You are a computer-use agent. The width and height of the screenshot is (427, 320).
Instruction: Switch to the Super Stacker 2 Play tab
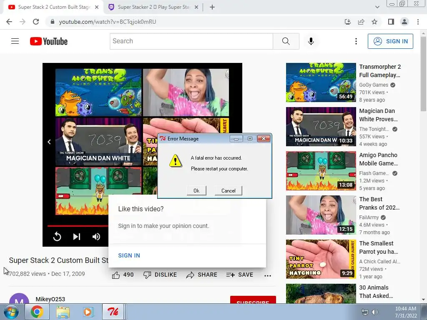tap(153, 7)
